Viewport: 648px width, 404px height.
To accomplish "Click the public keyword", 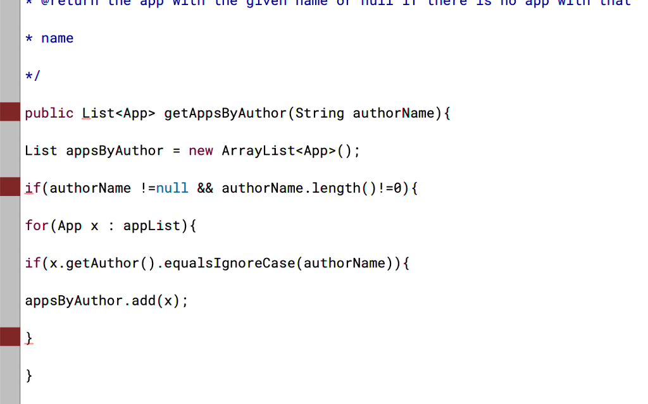I will pos(49,113).
